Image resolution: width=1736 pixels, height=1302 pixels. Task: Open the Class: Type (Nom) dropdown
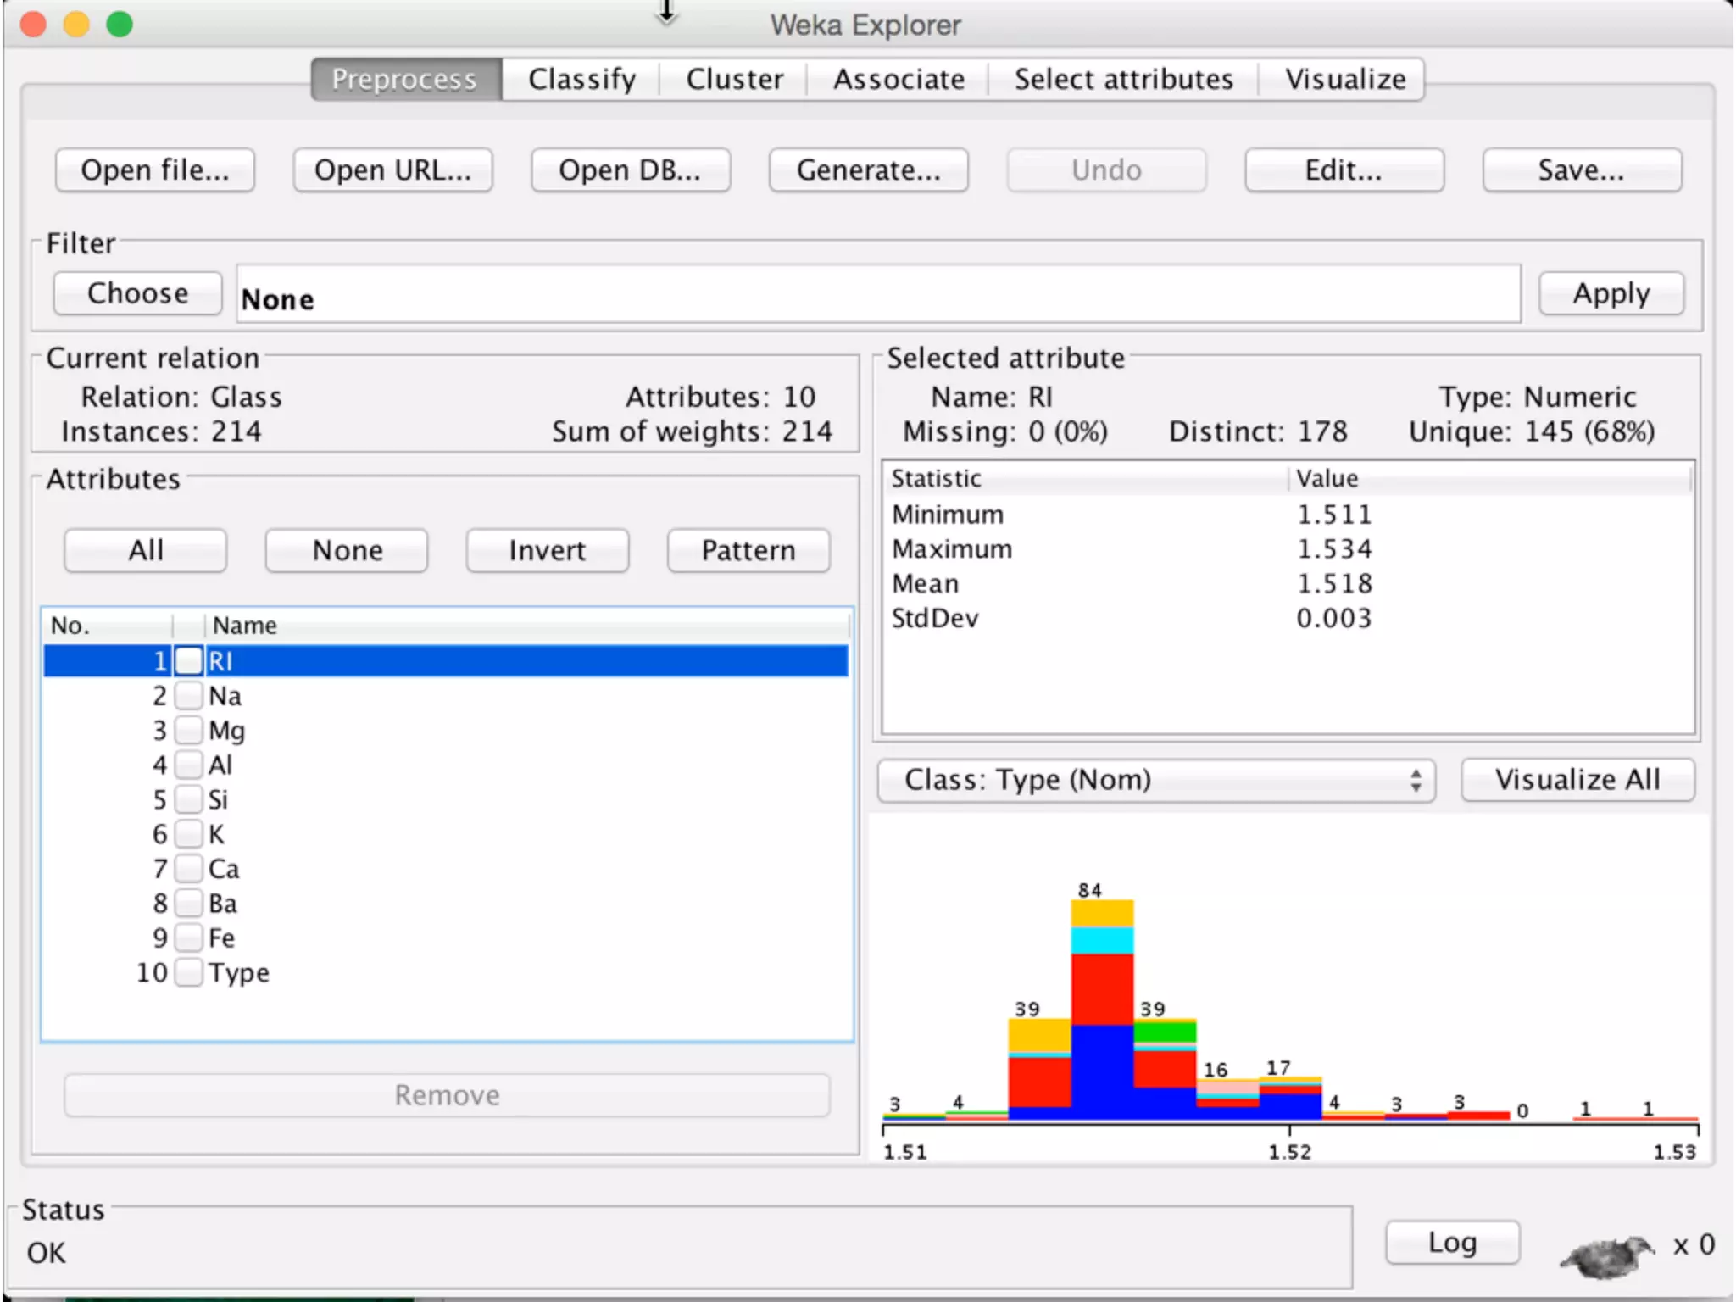(x=1156, y=780)
